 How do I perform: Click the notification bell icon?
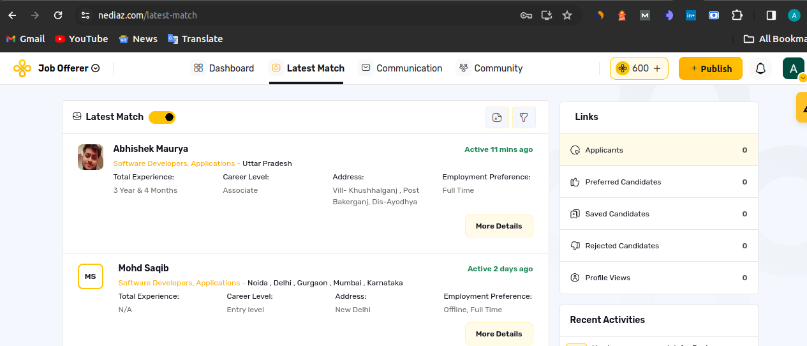click(x=760, y=68)
